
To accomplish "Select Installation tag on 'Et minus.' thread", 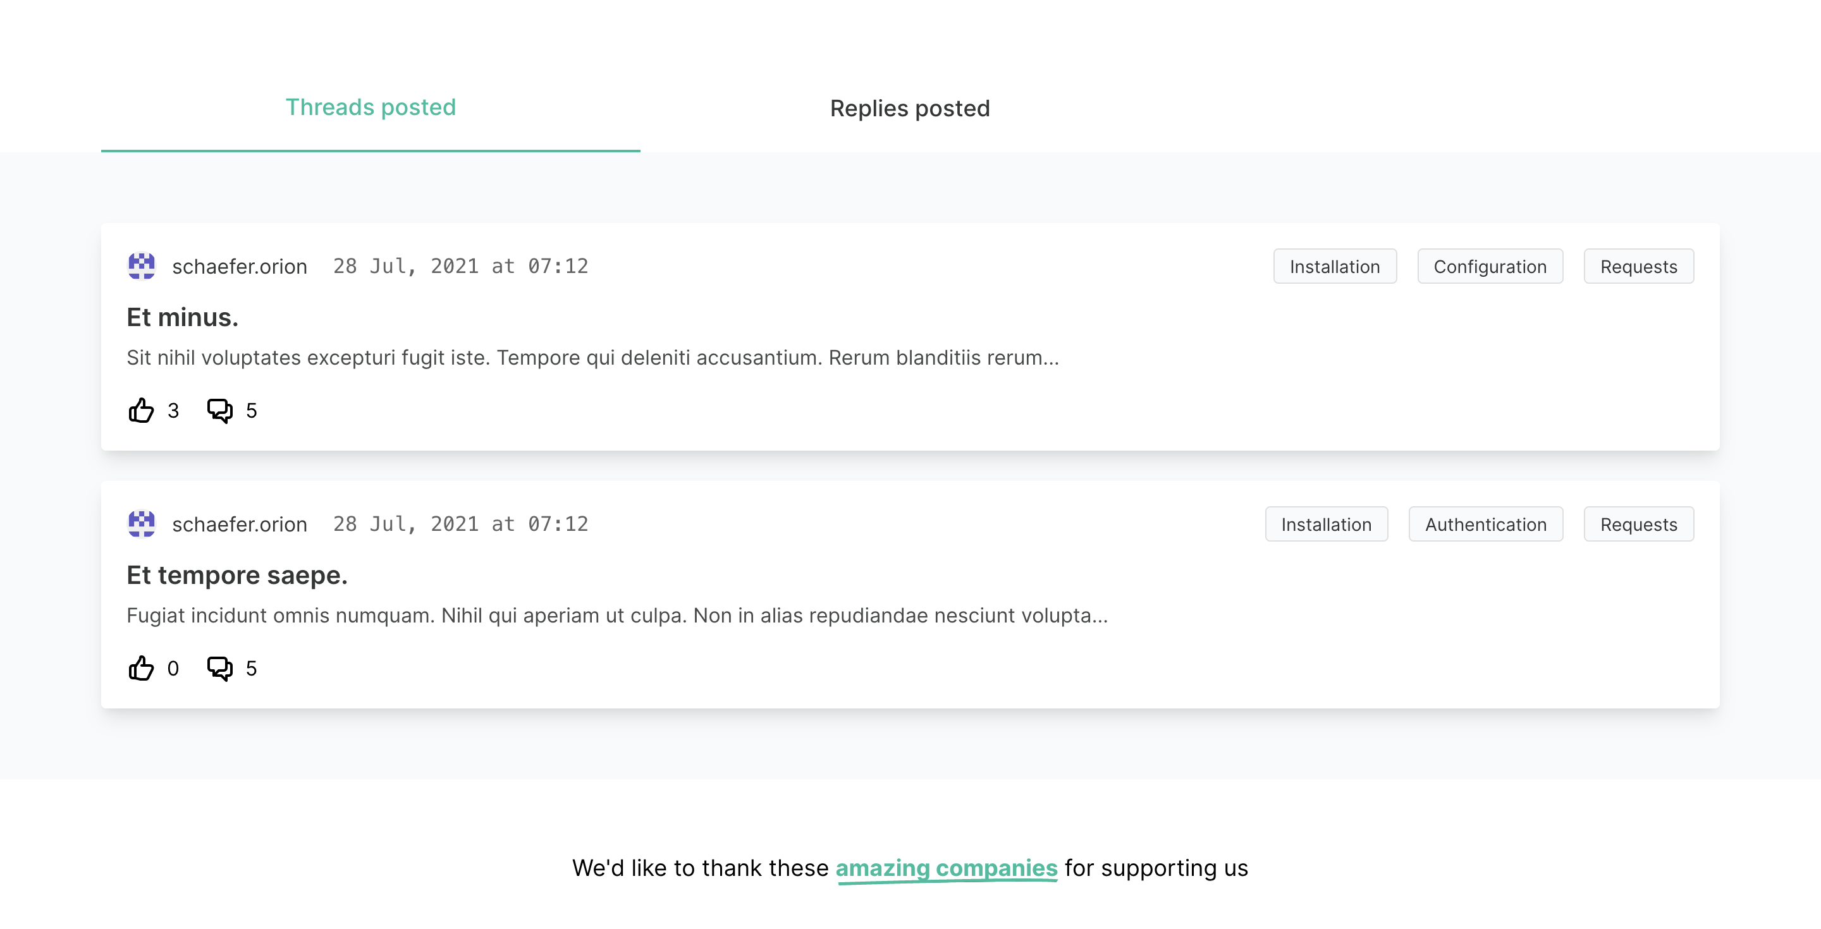I will 1334,266.
